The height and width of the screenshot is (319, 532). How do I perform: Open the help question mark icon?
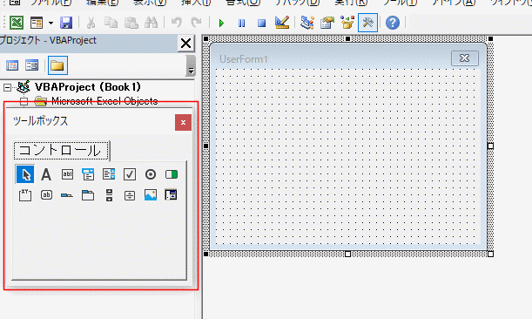pyautogui.click(x=393, y=23)
